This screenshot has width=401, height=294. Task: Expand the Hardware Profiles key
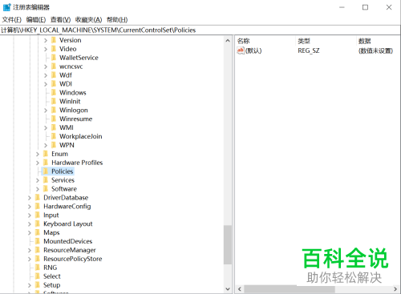[38, 163]
